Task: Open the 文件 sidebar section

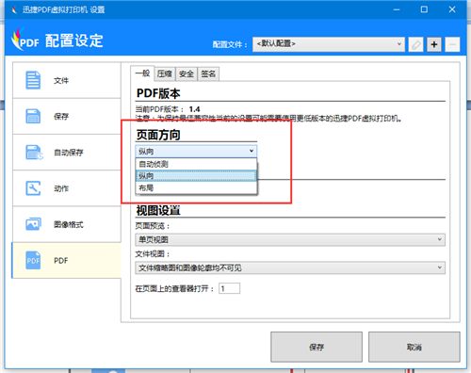Action: (x=67, y=80)
